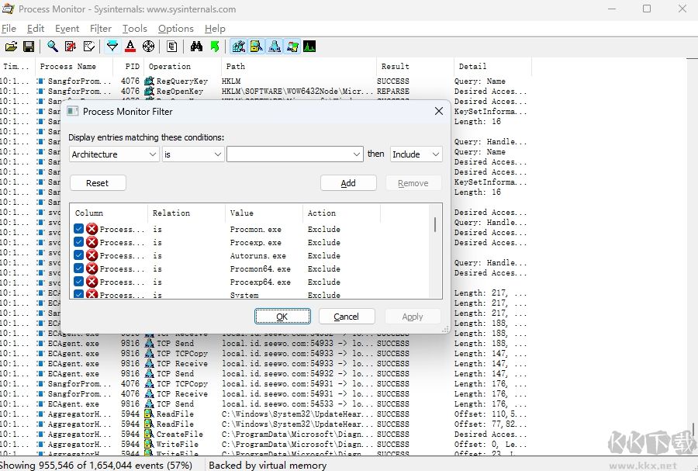
Task: Uncheck the Autoruns.exe exclude filter checkbox
Action: pos(79,255)
